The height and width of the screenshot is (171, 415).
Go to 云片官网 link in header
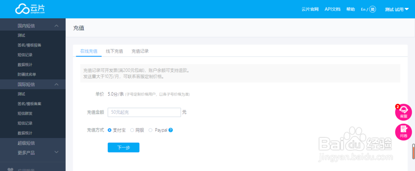310,9
